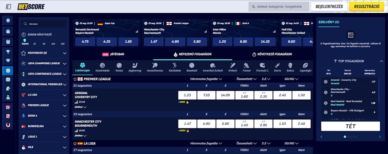Click Regisztráció button
Image resolution: width=388 pixels, height=154 pixels.
click(367, 7)
